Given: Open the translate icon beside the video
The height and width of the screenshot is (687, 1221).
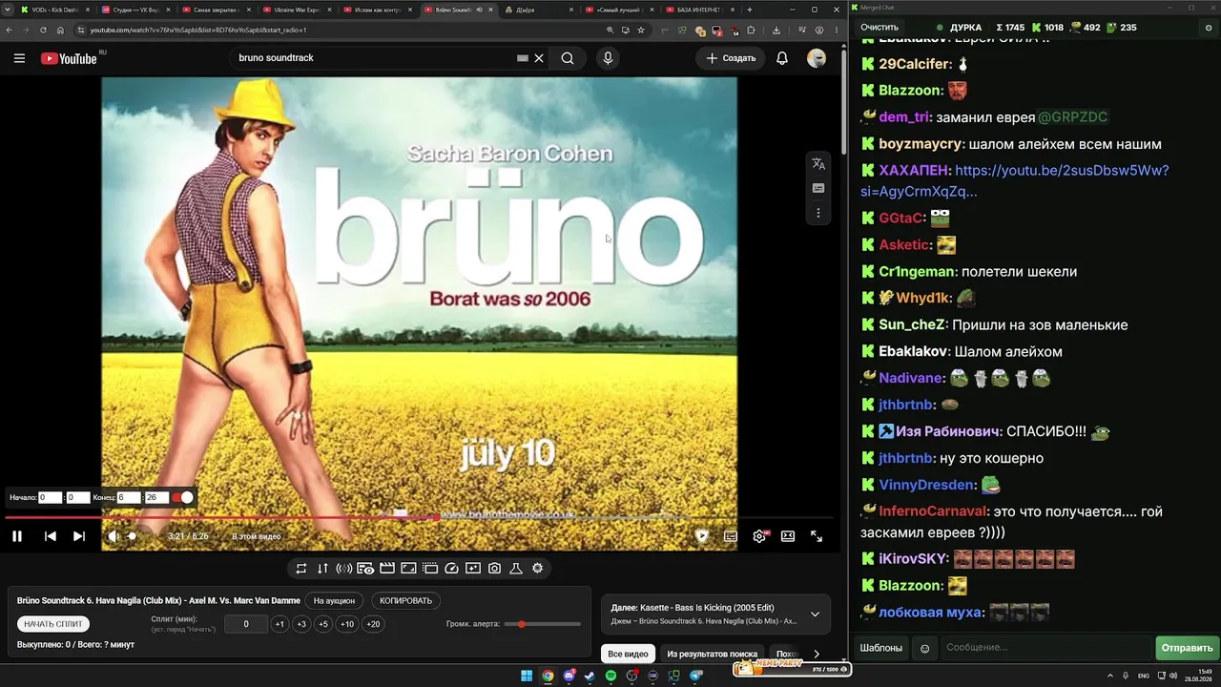Looking at the screenshot, I should (x=818, y=164).
